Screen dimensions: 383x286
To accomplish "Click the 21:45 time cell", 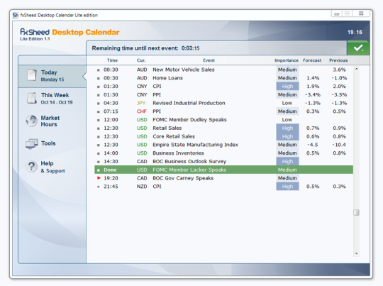I will pyautogui.click(x=111, y=187).
